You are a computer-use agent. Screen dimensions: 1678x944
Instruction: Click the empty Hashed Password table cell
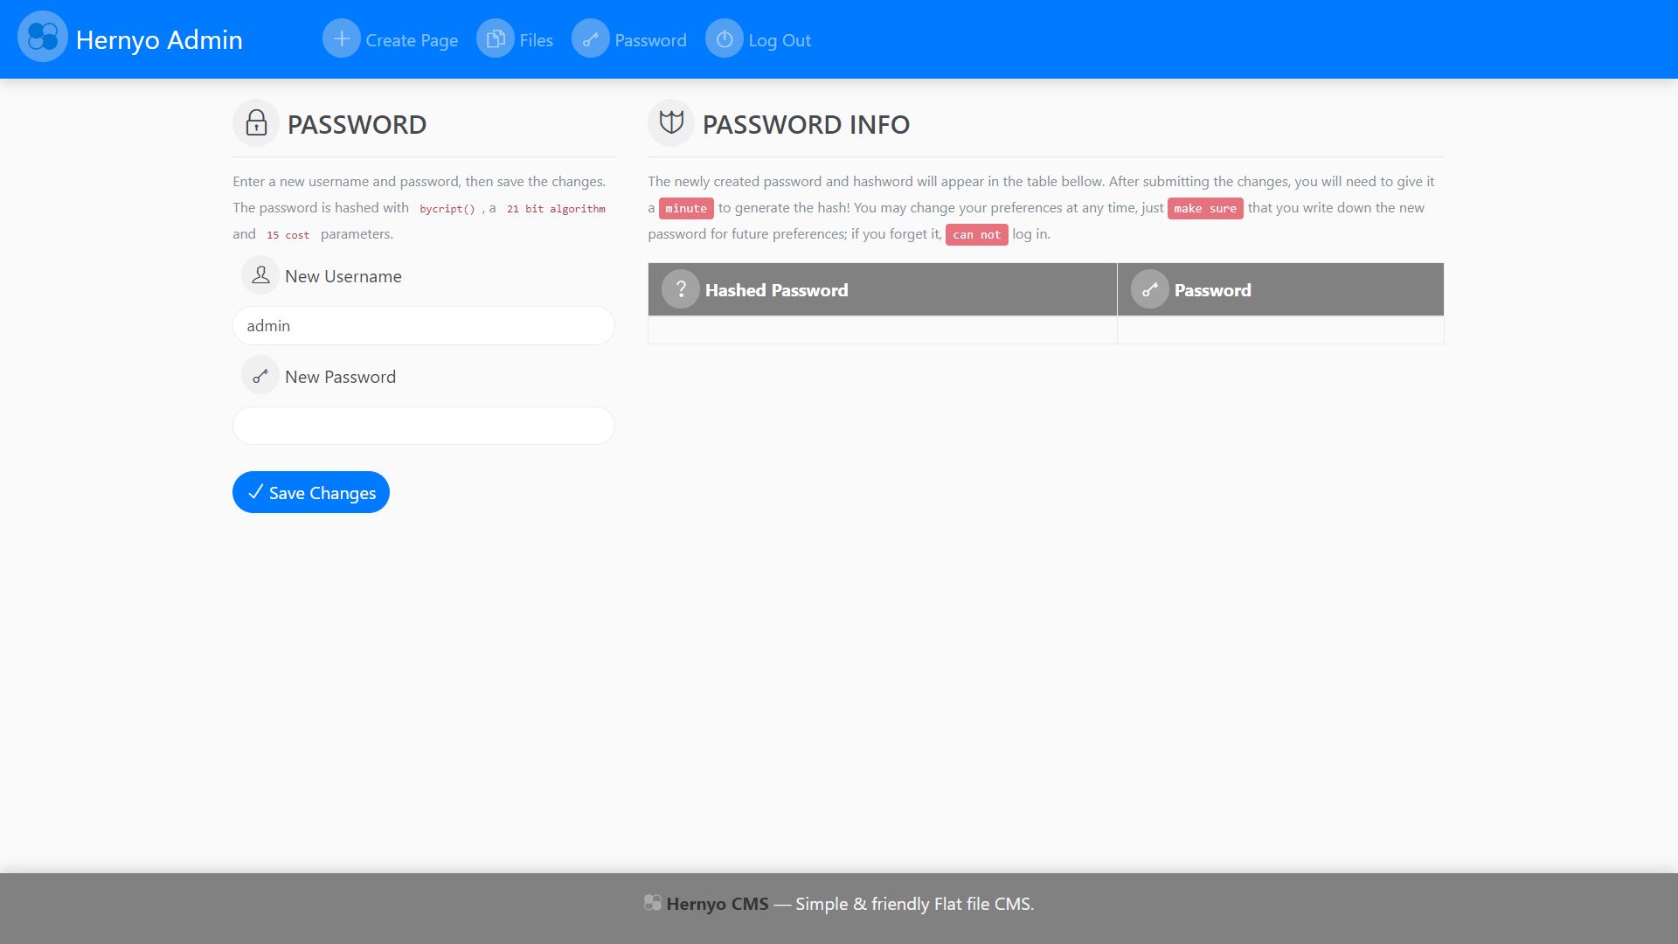point(882,330)
